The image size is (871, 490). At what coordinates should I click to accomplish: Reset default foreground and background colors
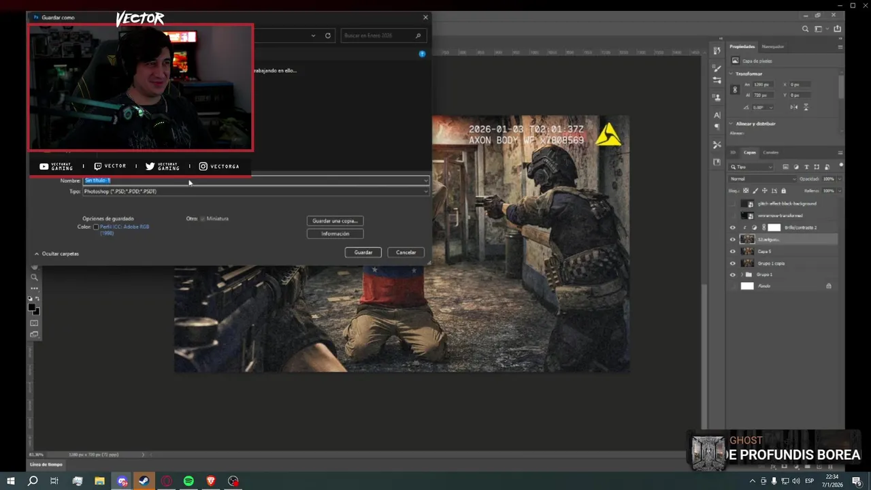[31, 299]
